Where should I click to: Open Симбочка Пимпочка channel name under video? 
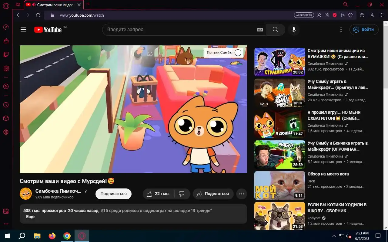click(x=59, y=191)
